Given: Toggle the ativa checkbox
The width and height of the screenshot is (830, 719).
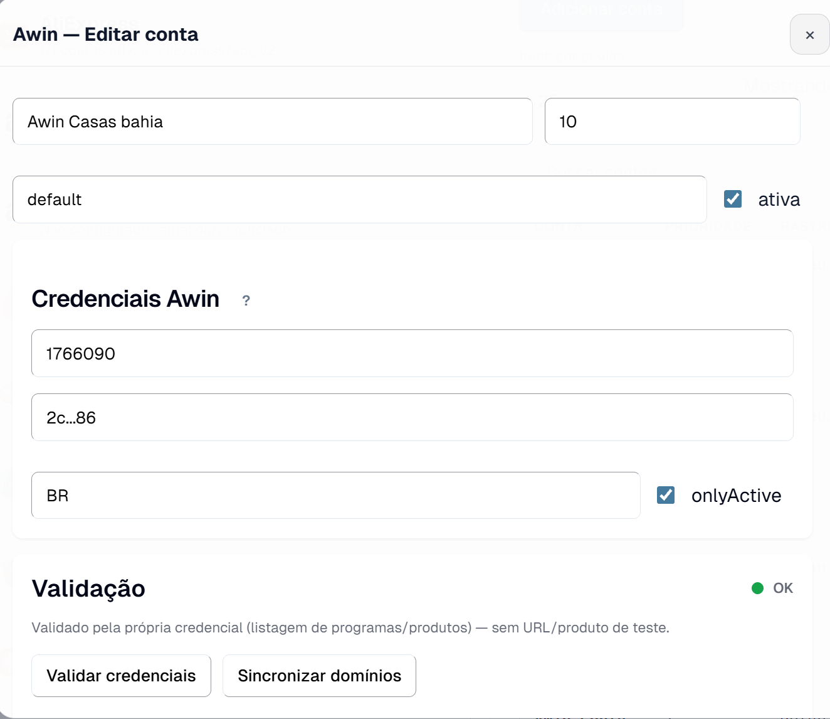Looking at the screenshot, I should [733, 199].
